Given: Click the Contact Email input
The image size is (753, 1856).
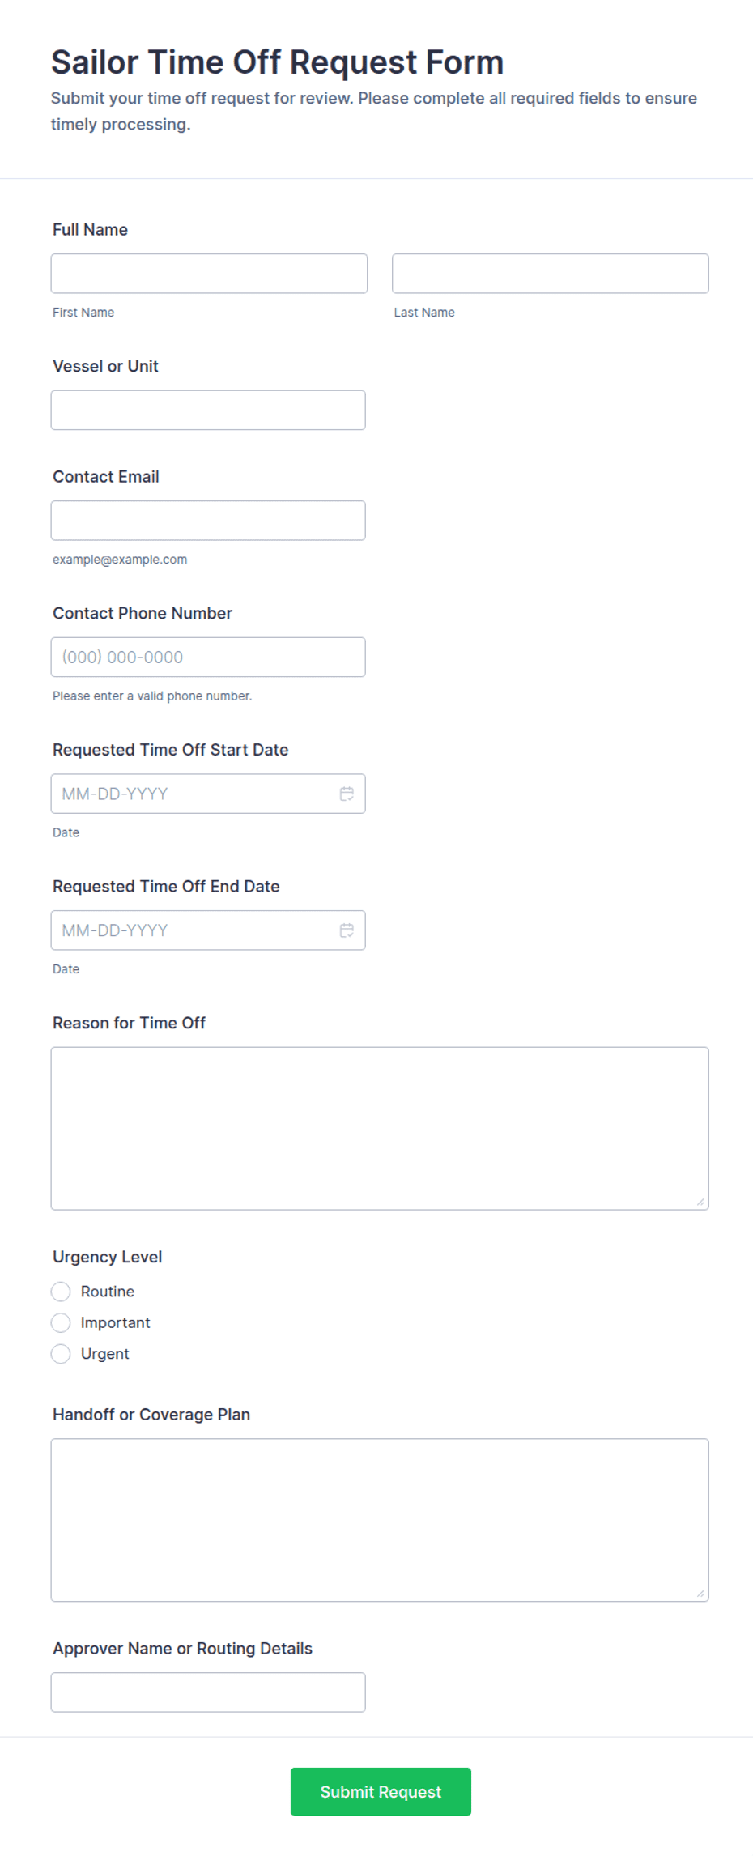Looking at the screenshot, I should [x=208, y=521].
